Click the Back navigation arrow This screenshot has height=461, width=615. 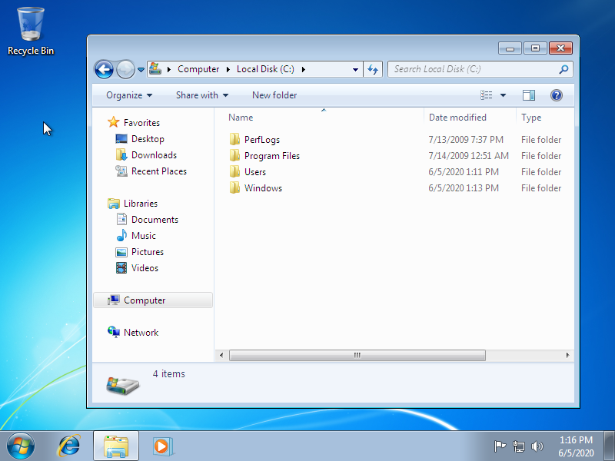(x=104, y=70)
